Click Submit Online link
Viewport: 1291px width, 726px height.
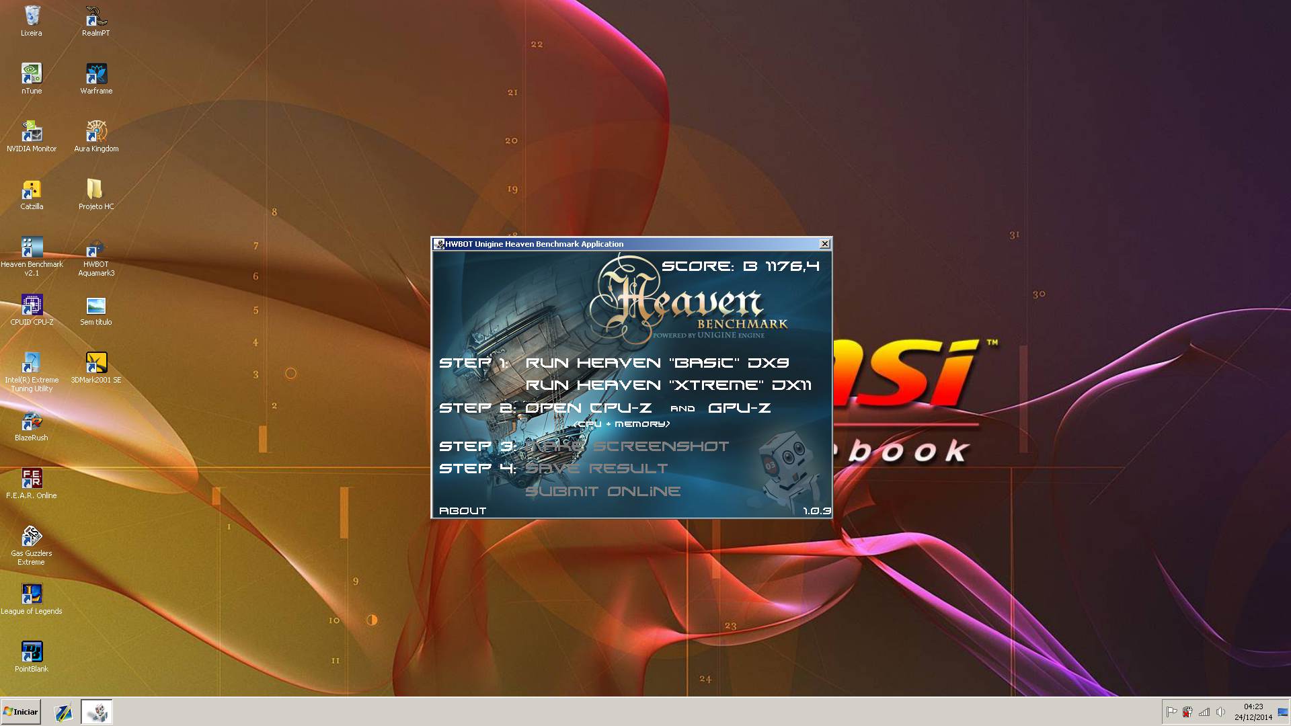coord(602,491)
